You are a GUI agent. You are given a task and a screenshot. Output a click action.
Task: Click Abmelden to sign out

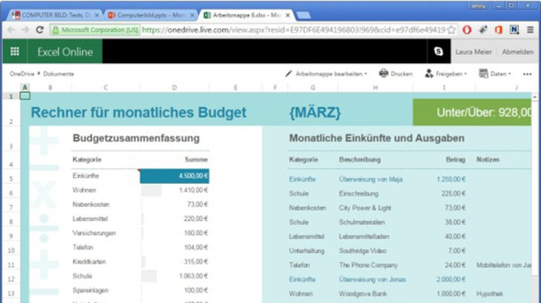click(517, 52)
